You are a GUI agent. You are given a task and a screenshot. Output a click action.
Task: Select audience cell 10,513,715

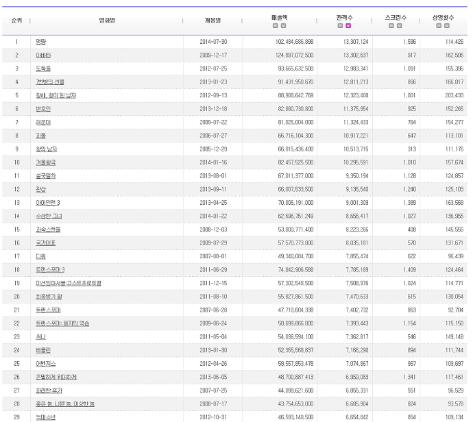[356, 149]
